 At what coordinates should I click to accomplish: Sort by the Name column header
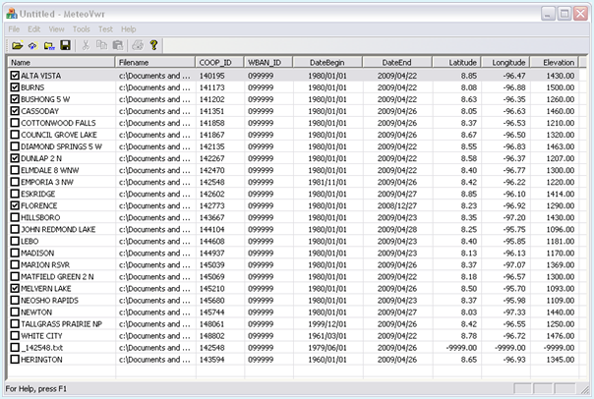61,63
